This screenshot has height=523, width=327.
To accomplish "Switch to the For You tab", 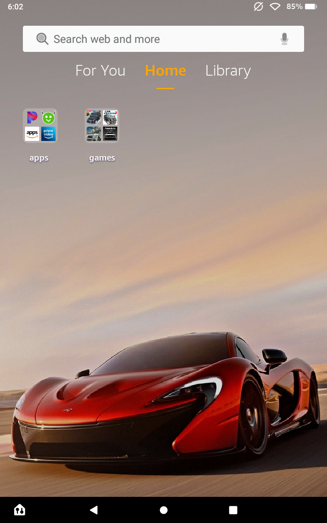I will coord(100,71).
